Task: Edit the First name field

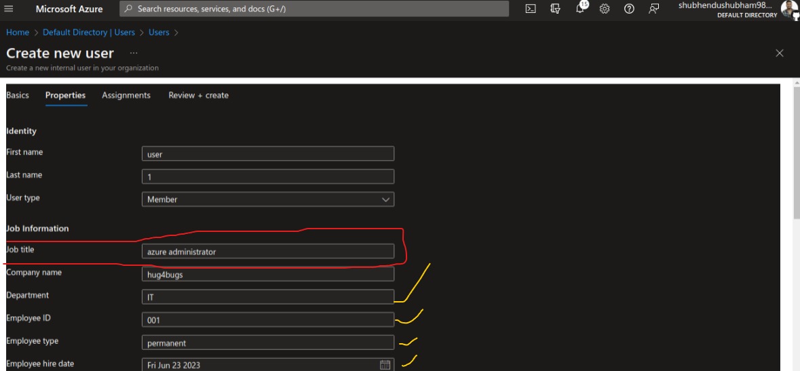Action: (268, 153)
